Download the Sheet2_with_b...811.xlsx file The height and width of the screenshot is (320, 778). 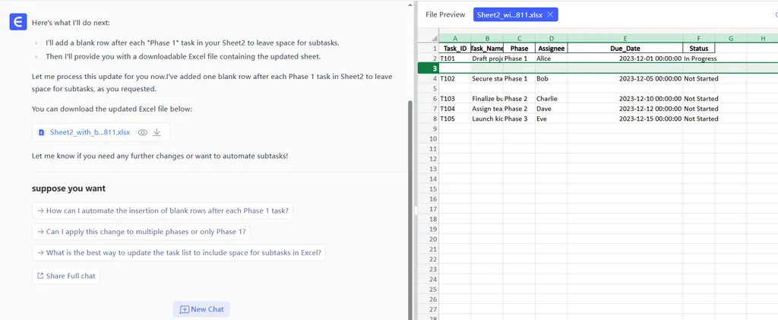157,132
